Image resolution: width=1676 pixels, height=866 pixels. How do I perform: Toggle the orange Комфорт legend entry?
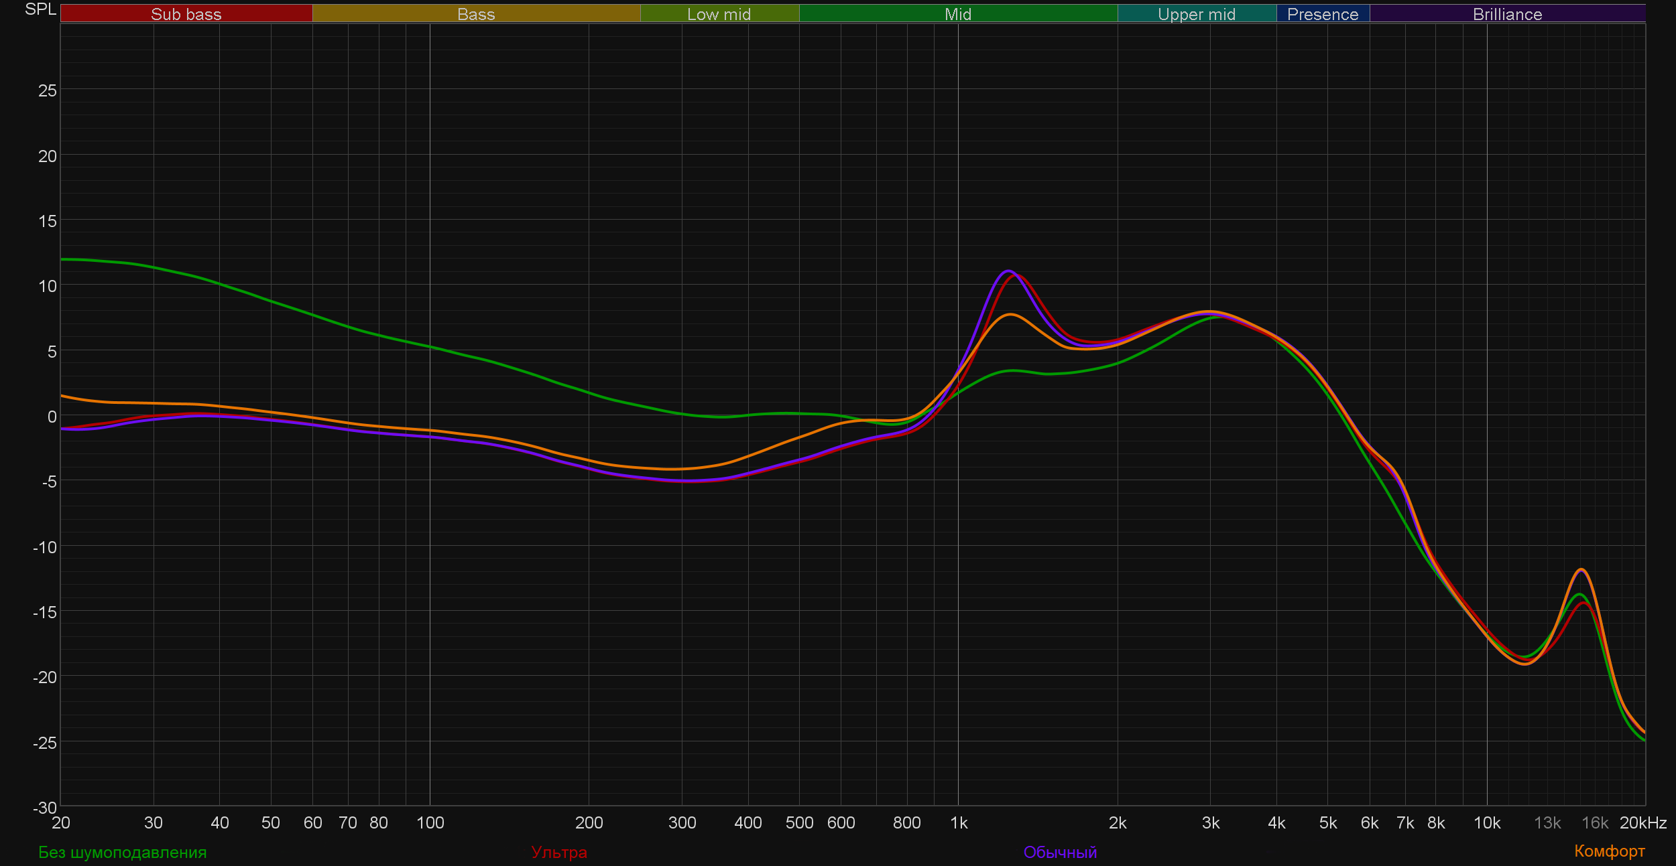[1609, 851]
